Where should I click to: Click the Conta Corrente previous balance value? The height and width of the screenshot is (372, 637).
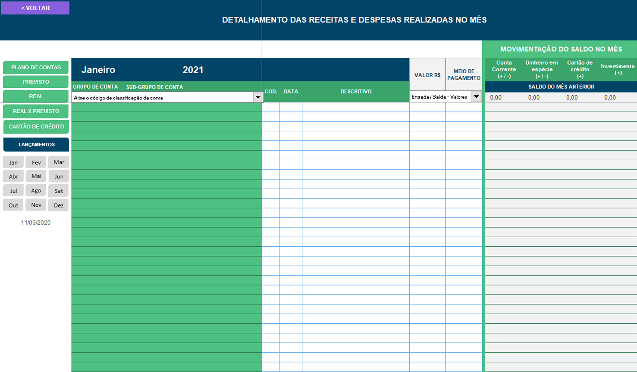pyautogui.click(x=496, y=97)
